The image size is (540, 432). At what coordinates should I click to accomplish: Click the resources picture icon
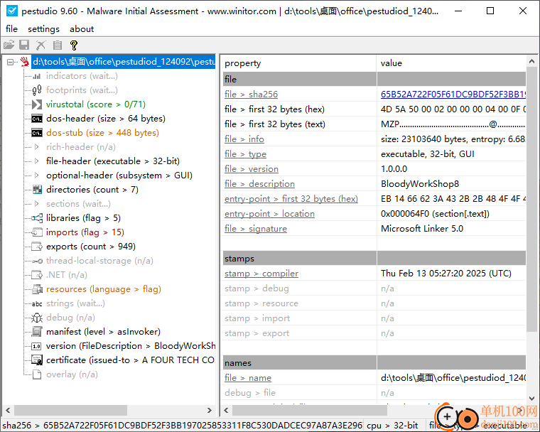pyautogui.click(x=37, y=289)
